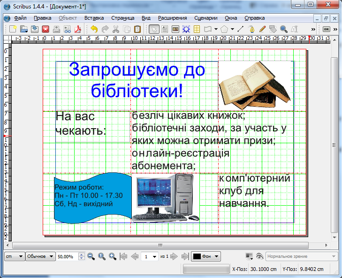This screenshot has width=342, height=278.
Task: Open the 'Вставка' menu
Action: (94, 18)
